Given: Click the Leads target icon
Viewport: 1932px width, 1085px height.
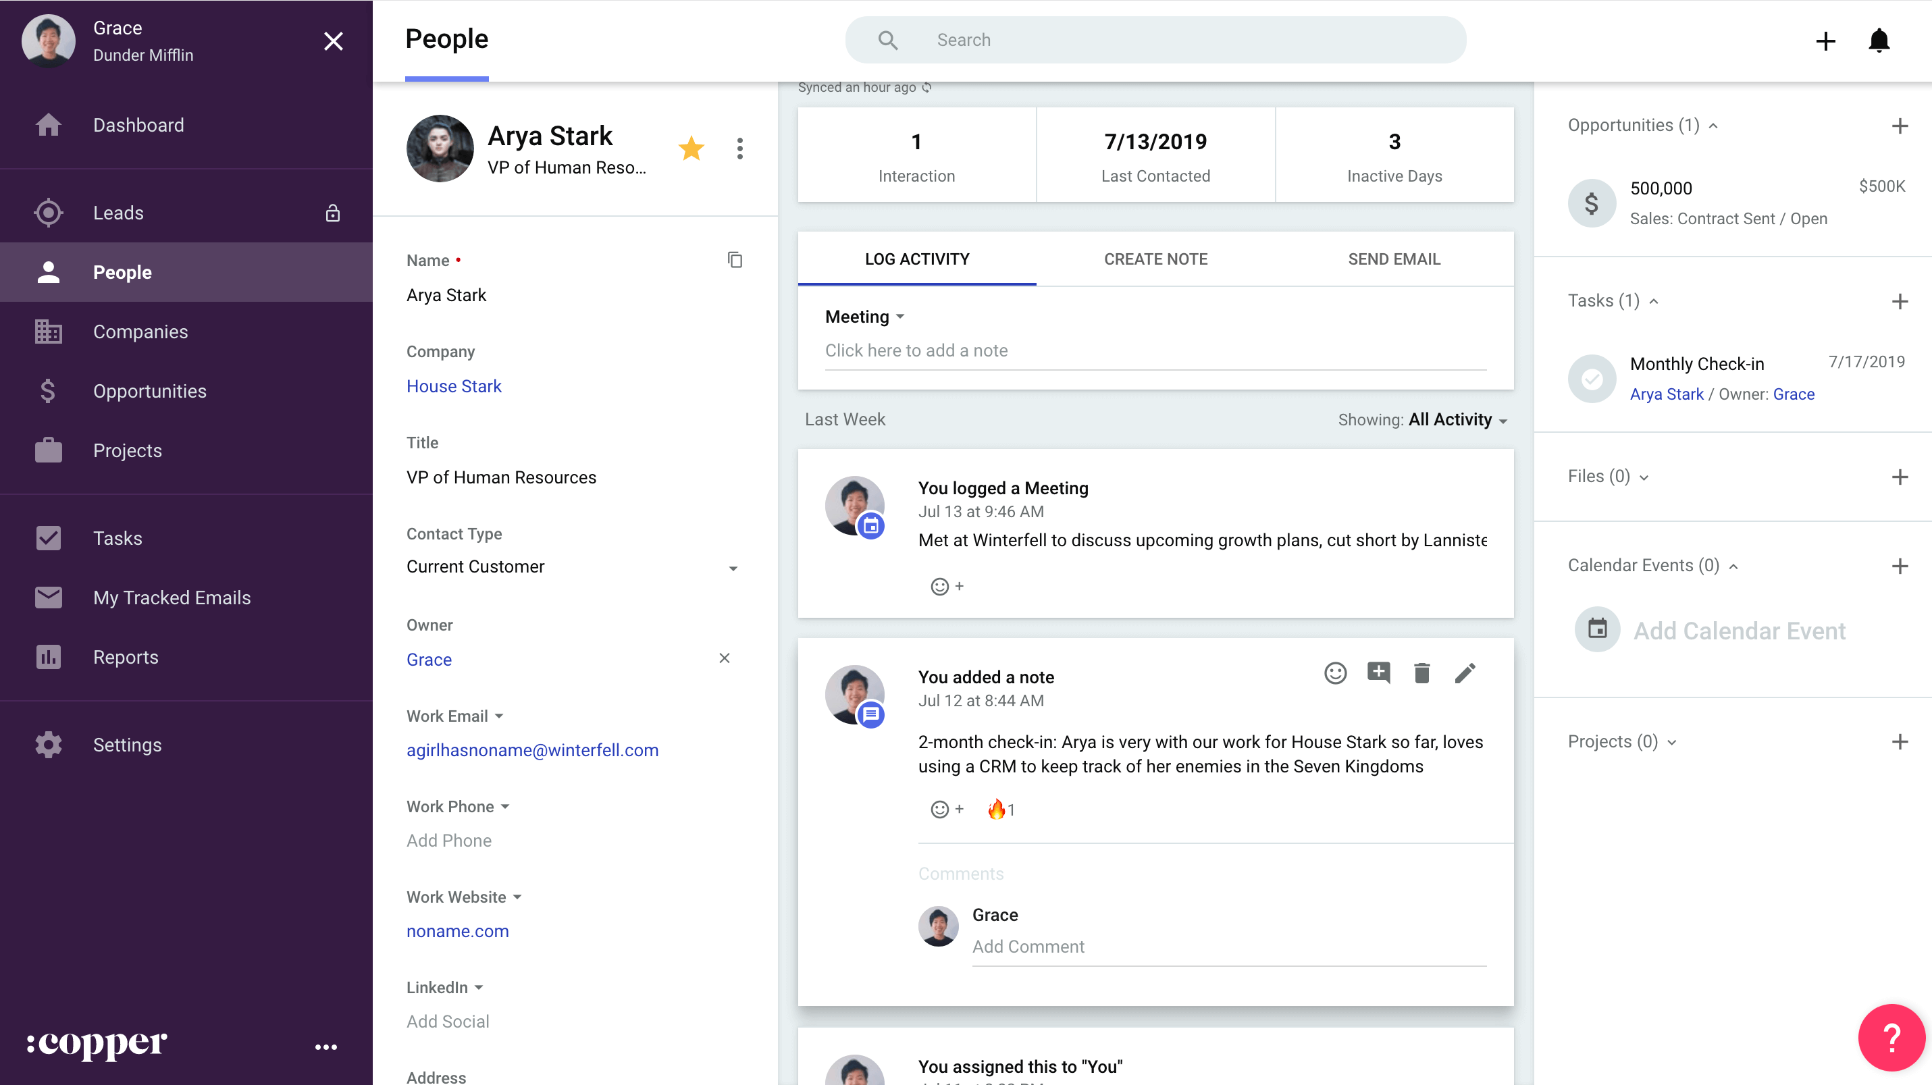Looking at the screenshot, I should (x=49, y=212).
